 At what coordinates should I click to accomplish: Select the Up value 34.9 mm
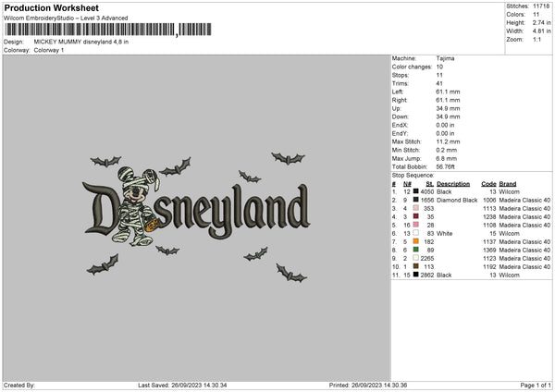coord(448,108)
